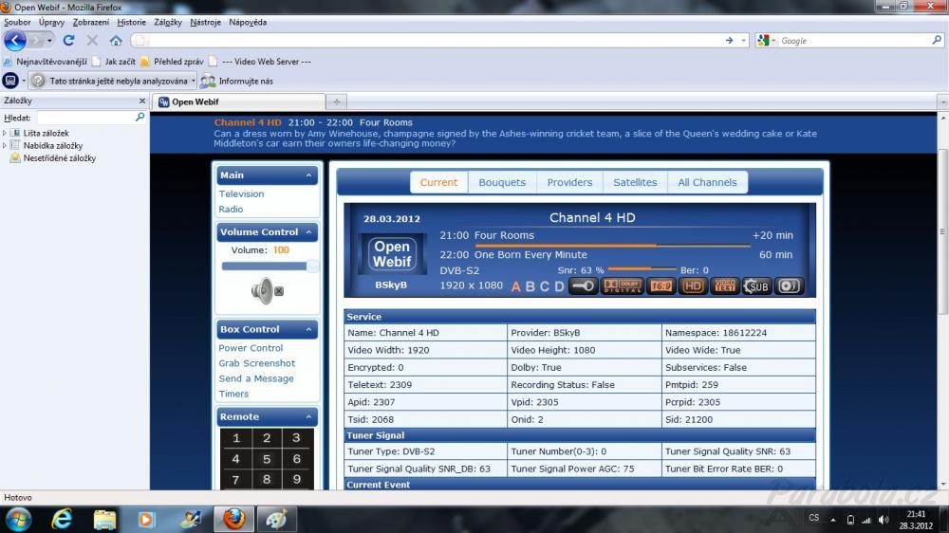This screenshot has width=949, height=533.
Task: Close the Záložky sidebar panel
Action: 141,101
